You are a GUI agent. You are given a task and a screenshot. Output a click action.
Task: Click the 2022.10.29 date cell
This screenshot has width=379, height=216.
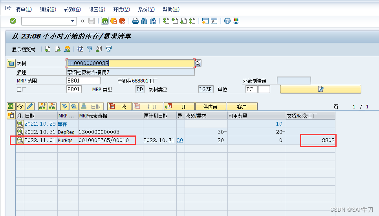[40, 124]
